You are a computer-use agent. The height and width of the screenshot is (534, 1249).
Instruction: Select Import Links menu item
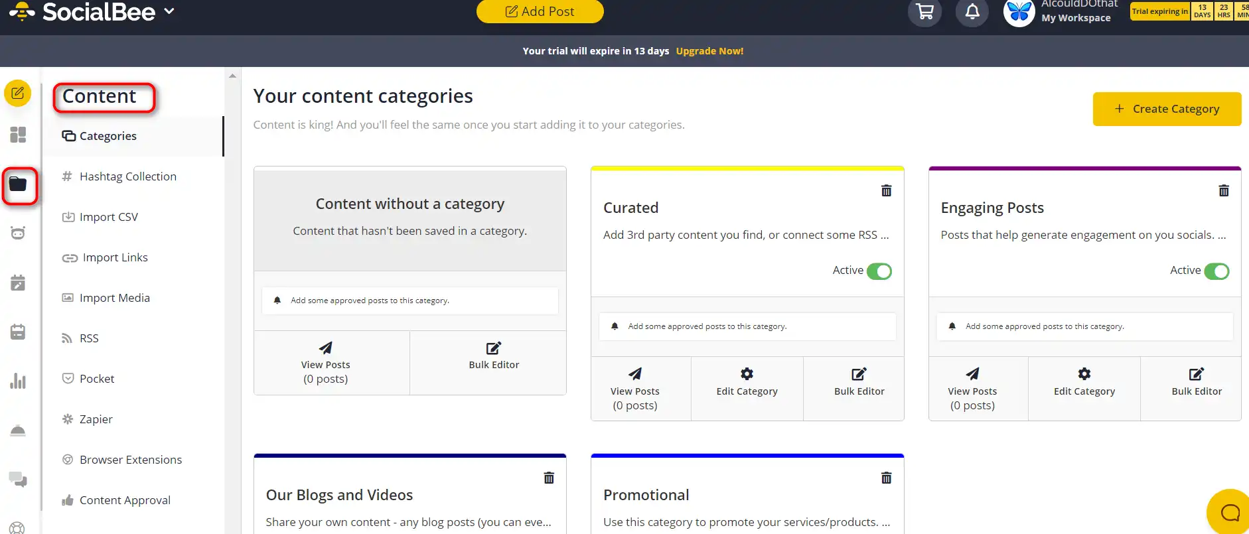point(135,257)
